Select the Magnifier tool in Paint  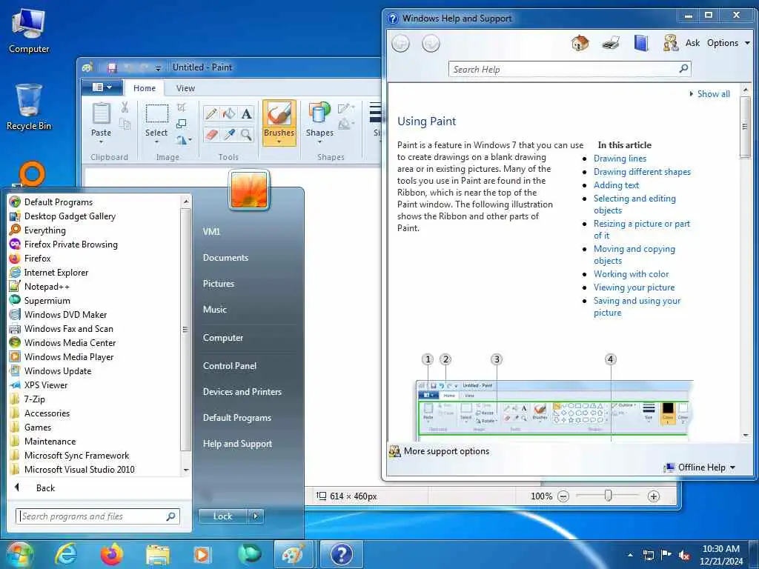coord(246,134)
